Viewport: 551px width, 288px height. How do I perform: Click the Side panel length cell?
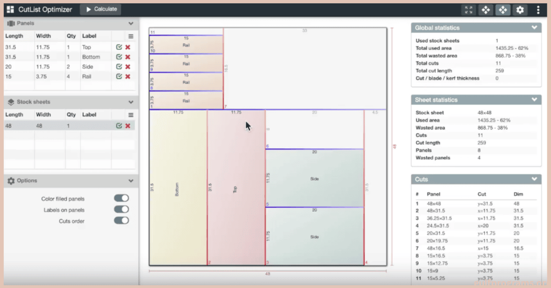[18, 67]
